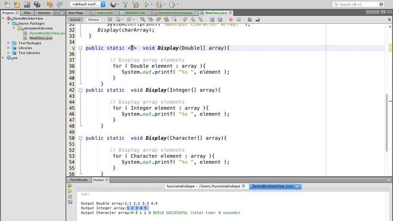Click the New File toolbar icon
The width and height of the screenshot is (393, 221).
click(7, 4)
